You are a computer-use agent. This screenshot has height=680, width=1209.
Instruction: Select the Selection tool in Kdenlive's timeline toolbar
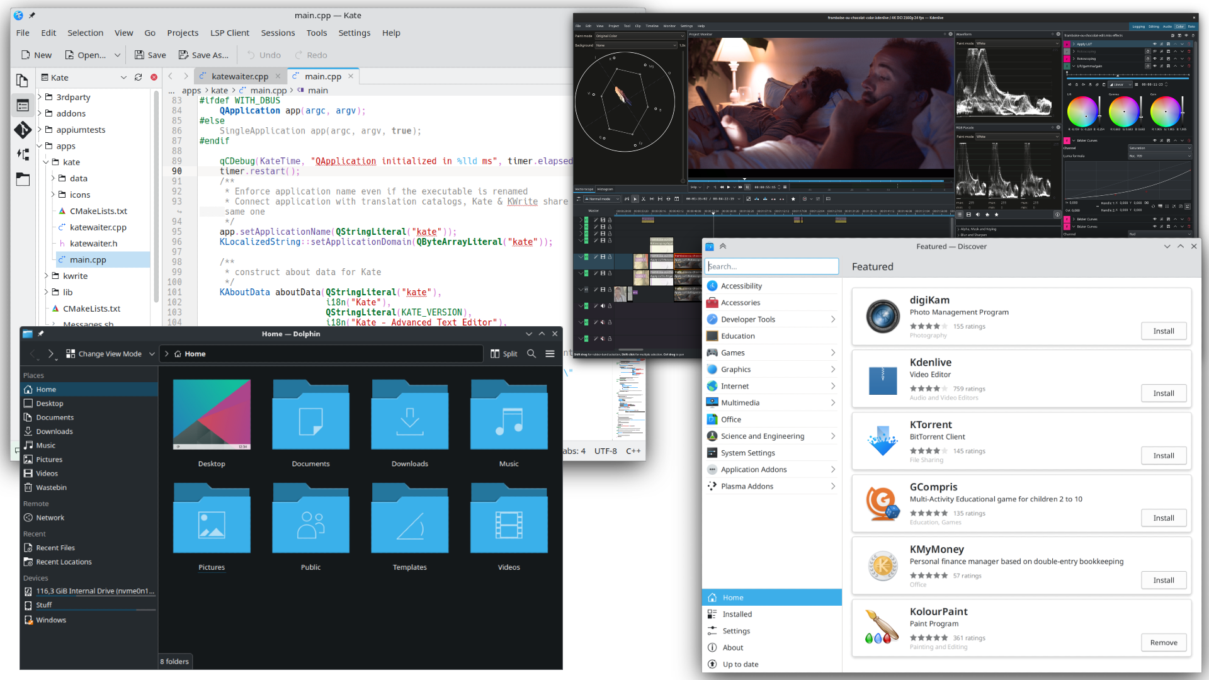coord(635,199)
